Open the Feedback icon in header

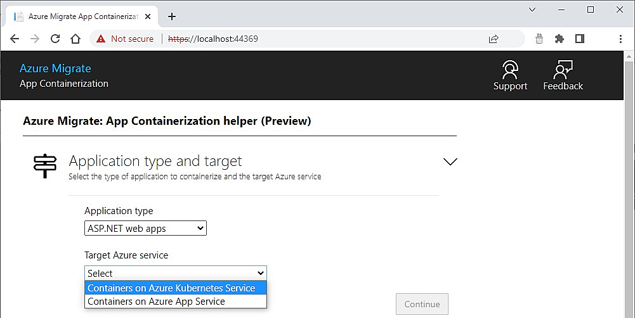tap(563, 75)
